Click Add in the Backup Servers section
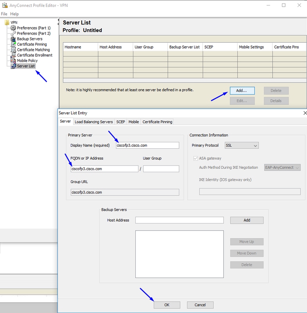This screenshot has height=313, width=307. coord(247,220)
